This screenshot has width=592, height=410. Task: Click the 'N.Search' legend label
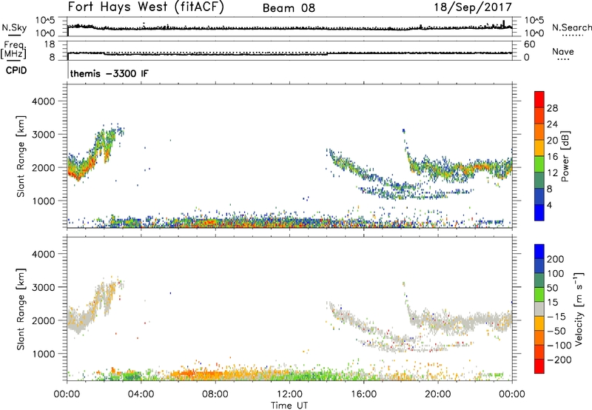(572, 27)
